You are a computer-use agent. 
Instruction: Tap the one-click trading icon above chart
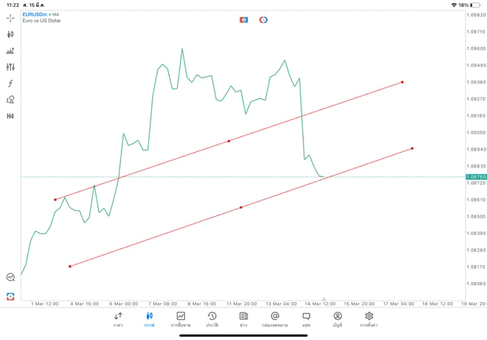click(x=243, y=20)
